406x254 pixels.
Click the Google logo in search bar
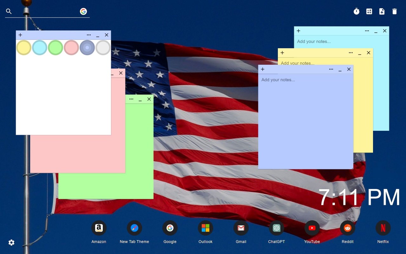point(83,11)
